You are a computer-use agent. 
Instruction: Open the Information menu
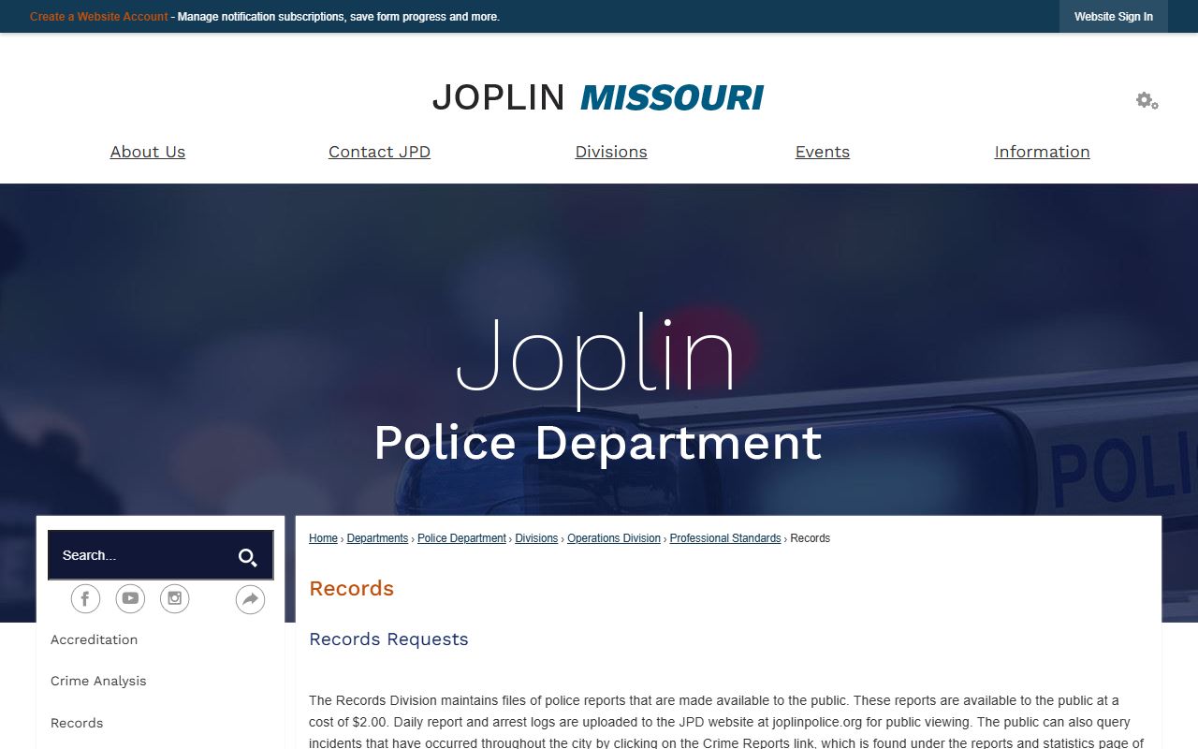click(1042, 152)
